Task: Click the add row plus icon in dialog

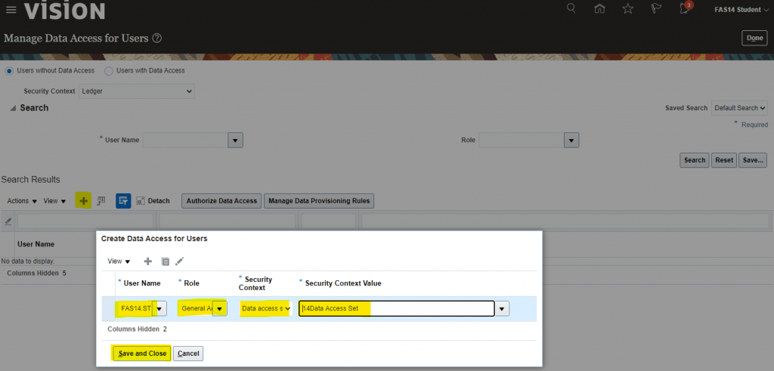Action: 147,261
